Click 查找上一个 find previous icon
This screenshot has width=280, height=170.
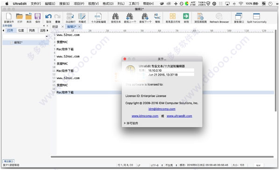pyautogui.click(x=130, y=16)
